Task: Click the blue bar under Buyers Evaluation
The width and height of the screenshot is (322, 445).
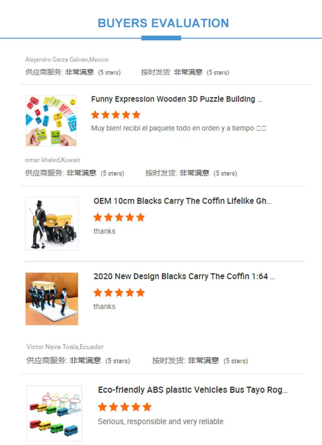Action: (x=161, y=38)
